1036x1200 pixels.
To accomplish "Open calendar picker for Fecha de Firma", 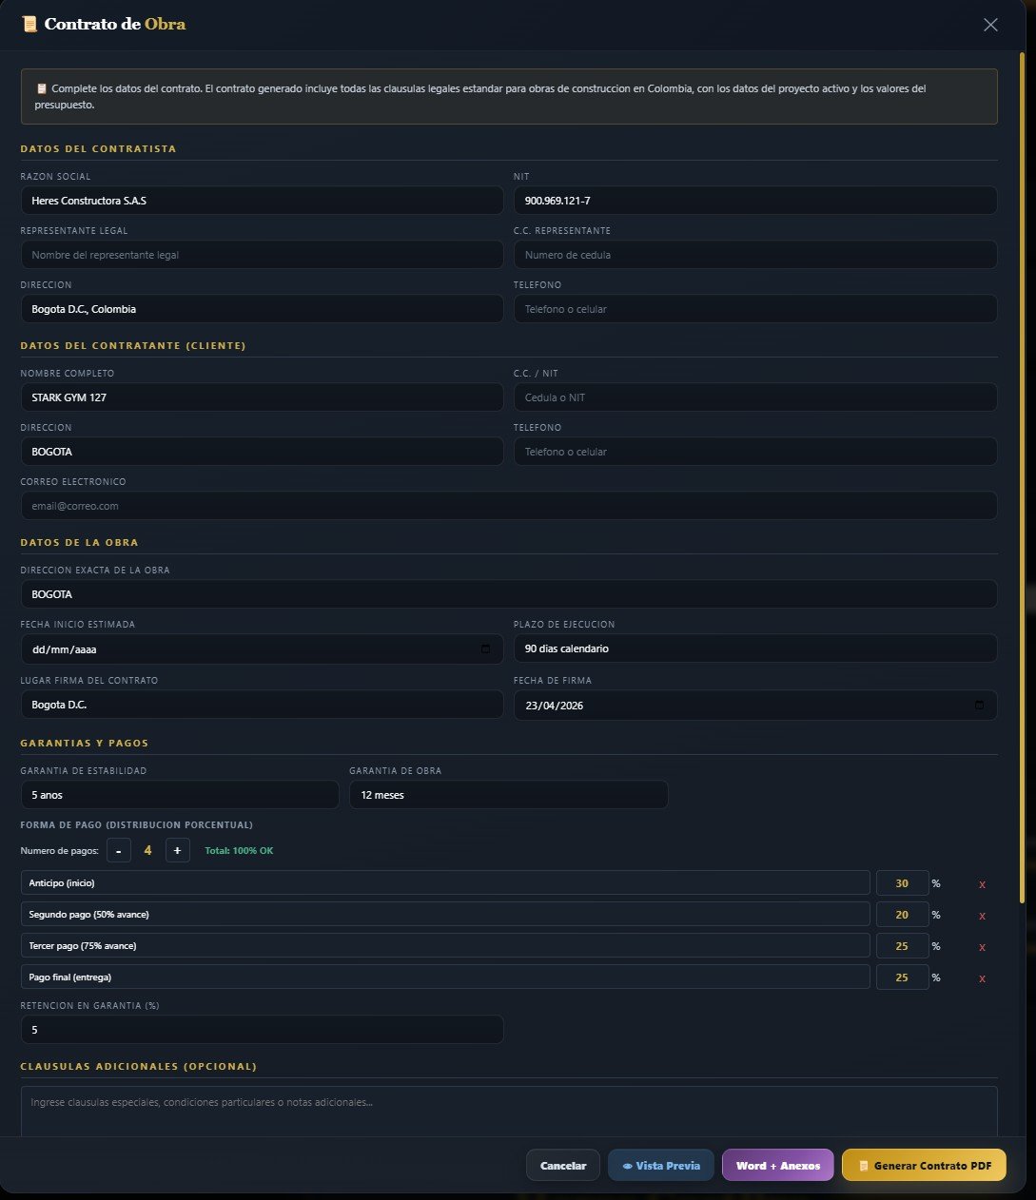I will click(x=979, y=706).
